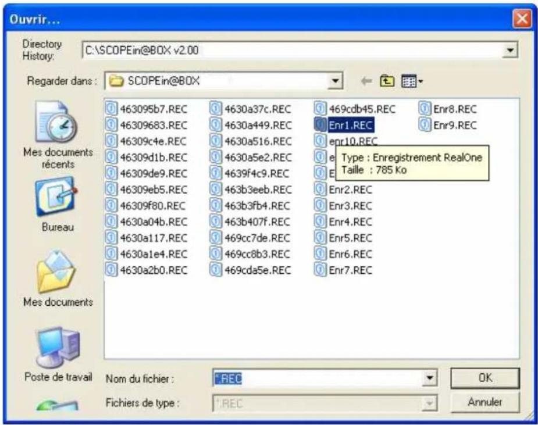Expand the Nom du fichier dropdown

click(x=430, y=378)
